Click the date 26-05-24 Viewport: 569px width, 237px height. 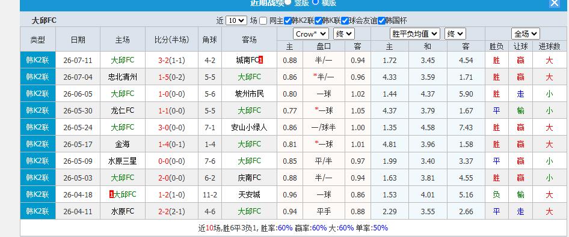click(x=78, y=127)
